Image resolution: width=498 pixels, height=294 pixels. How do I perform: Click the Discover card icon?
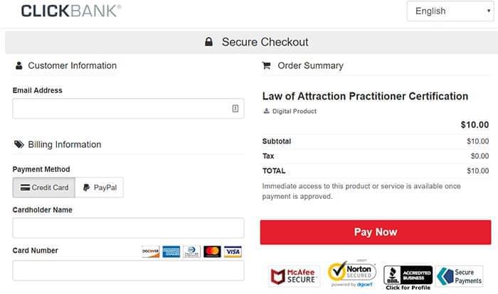click(150, 251)
